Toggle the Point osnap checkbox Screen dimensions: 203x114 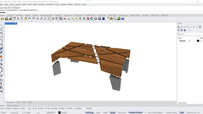(13, 108)
